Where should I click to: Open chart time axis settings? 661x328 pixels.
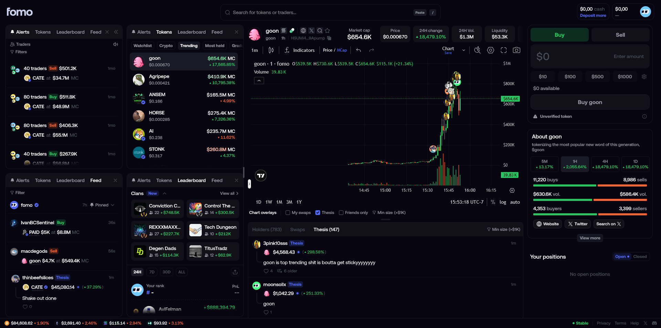[512, 190]
